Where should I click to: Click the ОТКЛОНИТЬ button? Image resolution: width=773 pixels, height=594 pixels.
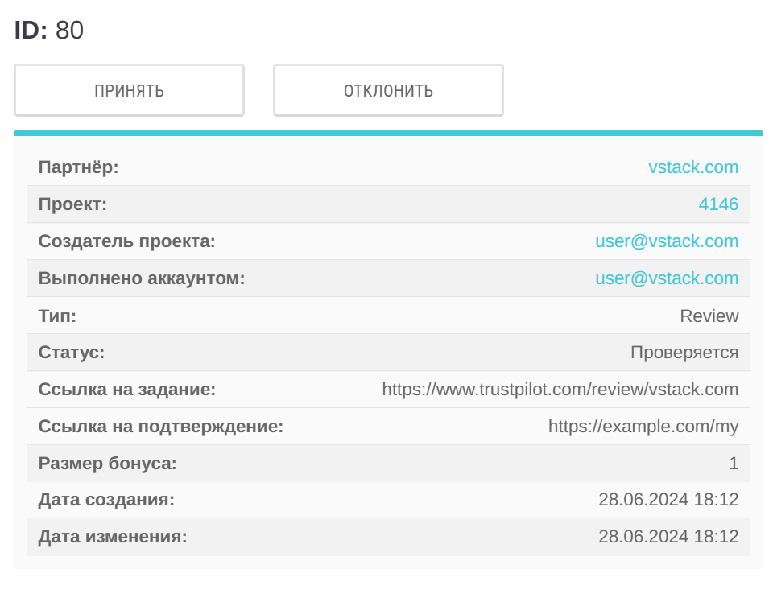click(388, 89)
